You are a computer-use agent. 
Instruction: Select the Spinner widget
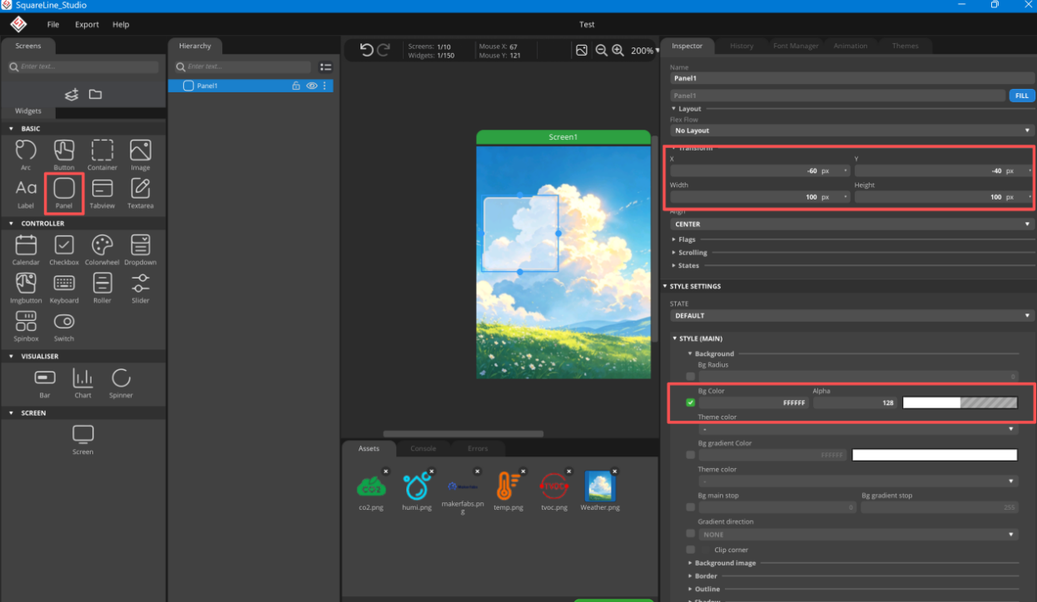(122, 382)
